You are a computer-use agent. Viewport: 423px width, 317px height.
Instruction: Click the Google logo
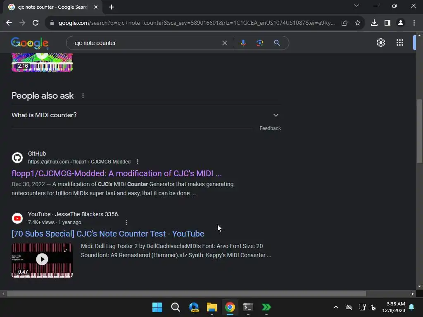click(x=30, y=43)
